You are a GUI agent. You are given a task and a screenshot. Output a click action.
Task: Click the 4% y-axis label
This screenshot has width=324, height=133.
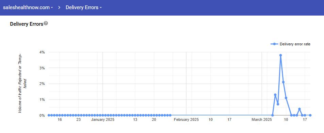[x=42, y=52]
